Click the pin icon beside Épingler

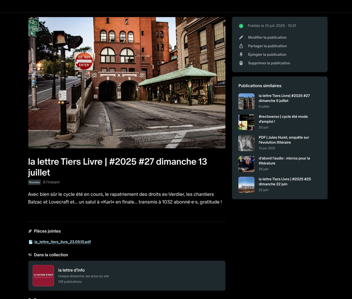[x=241, y=55]
